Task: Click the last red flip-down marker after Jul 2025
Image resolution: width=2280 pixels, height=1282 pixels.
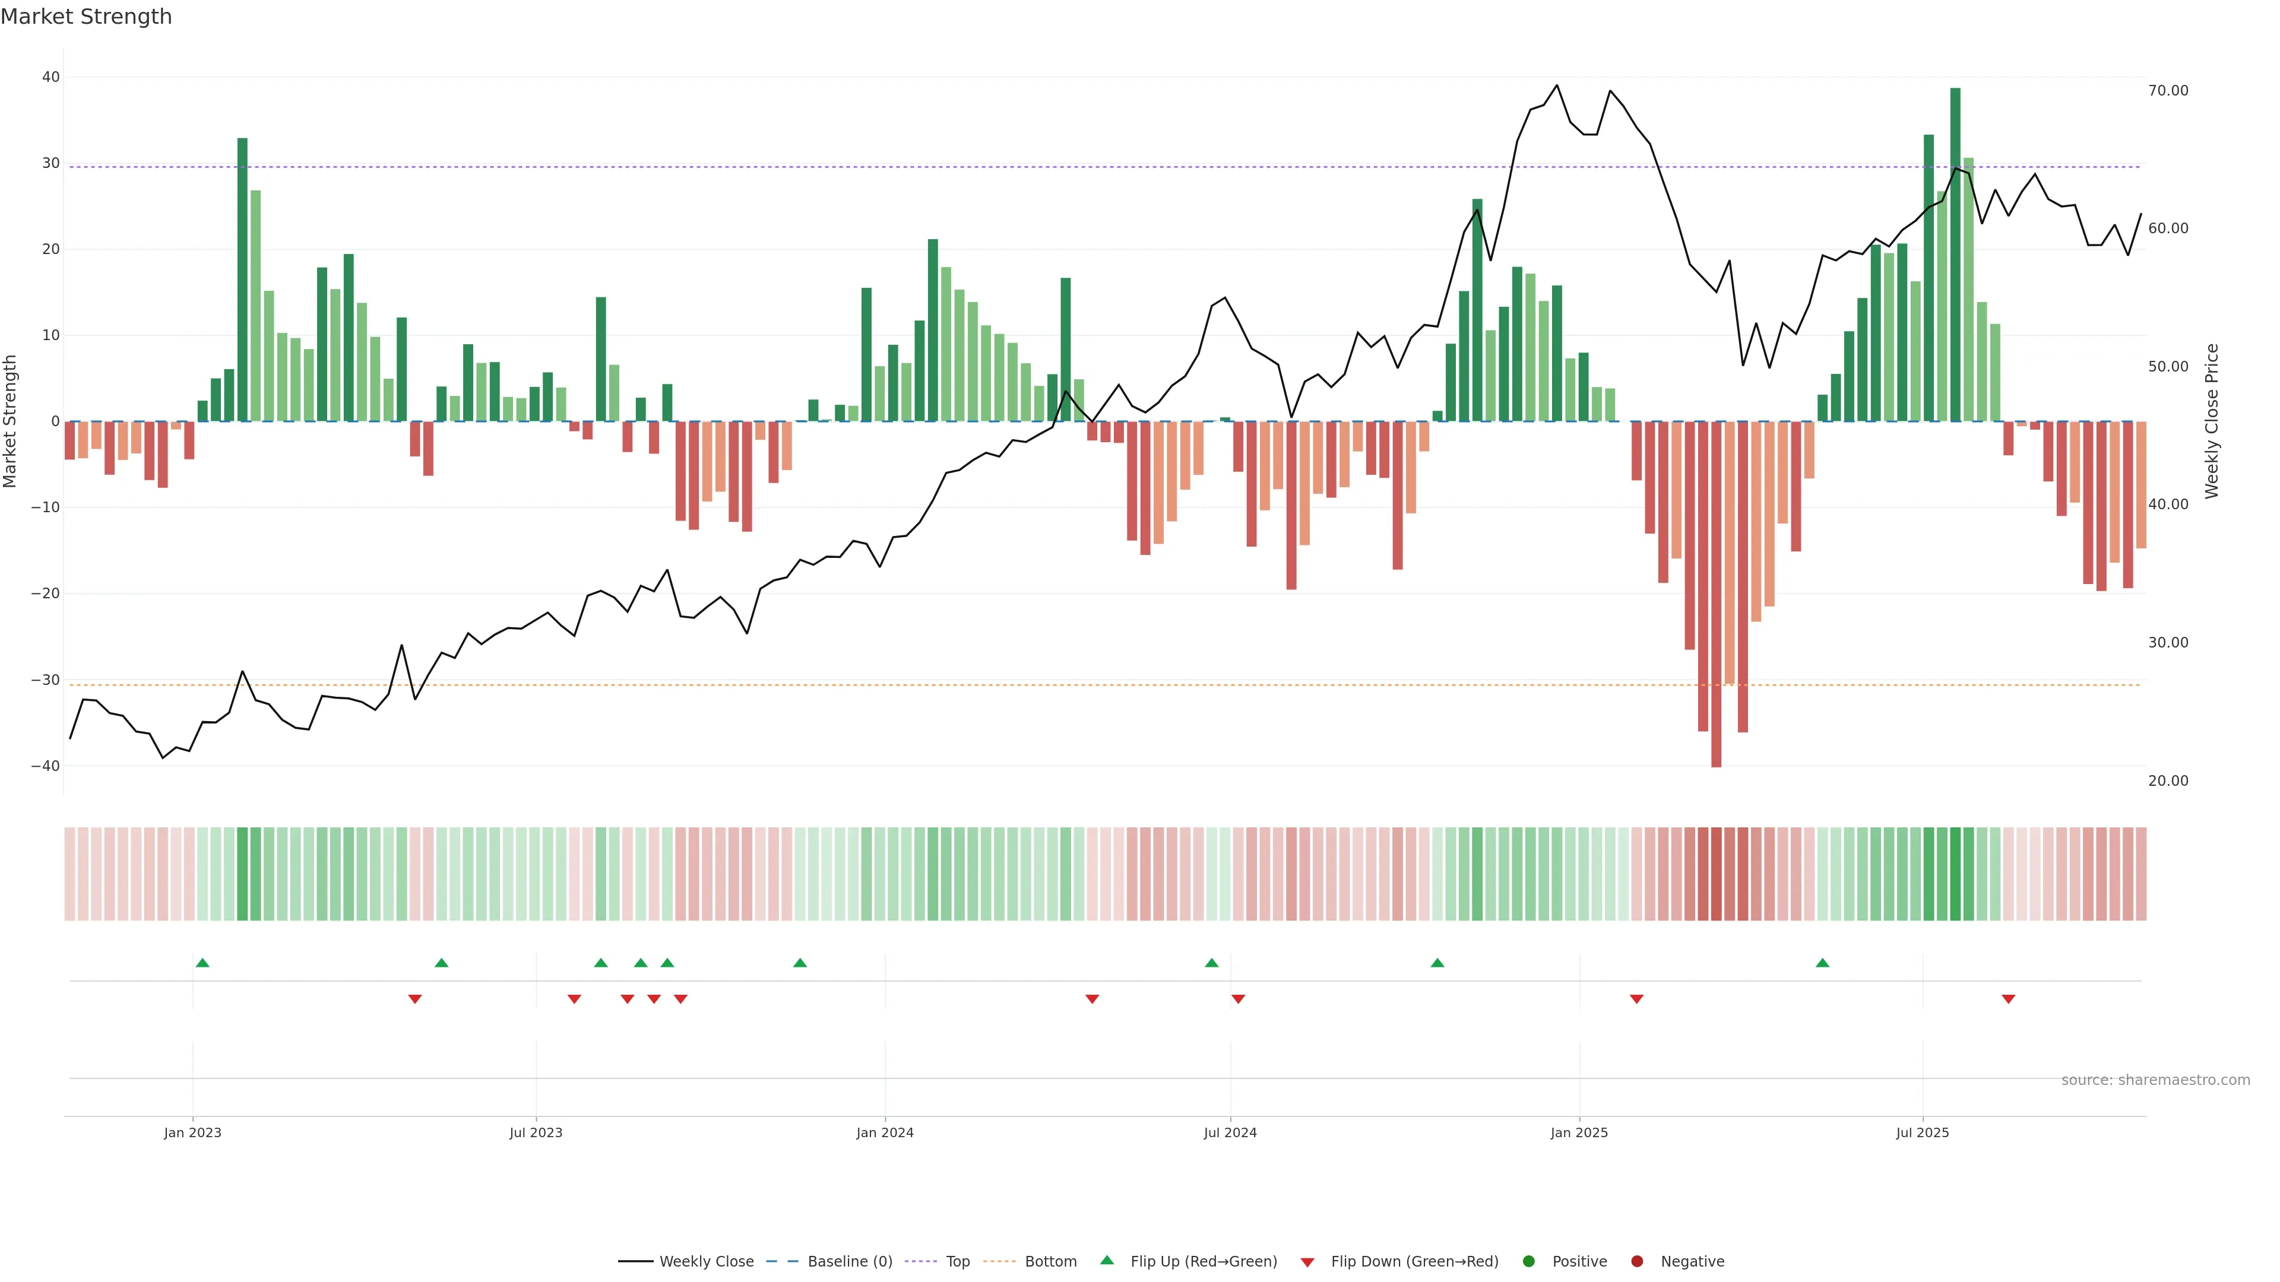Action: (2008, 999)
